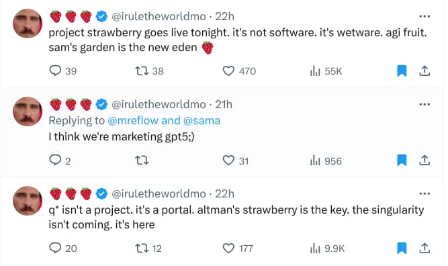448x266 pixels.
Task: Toggle bookmark on the project strawberry tweet
Action: [x=402, y=71]
